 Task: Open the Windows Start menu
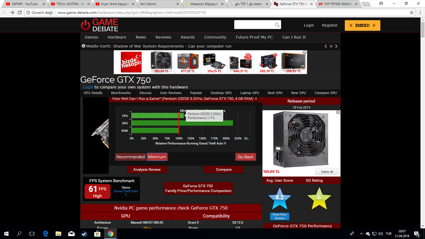6,234
